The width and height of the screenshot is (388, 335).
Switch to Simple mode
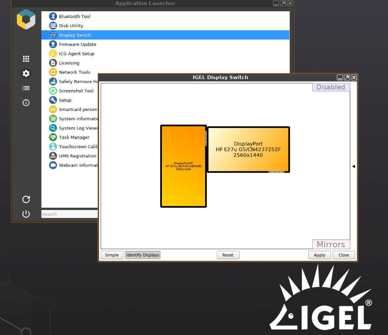[x=112, y=255]
